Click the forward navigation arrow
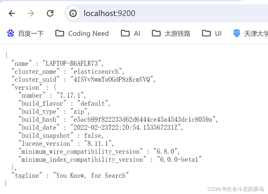 click(x=31, y=13)
